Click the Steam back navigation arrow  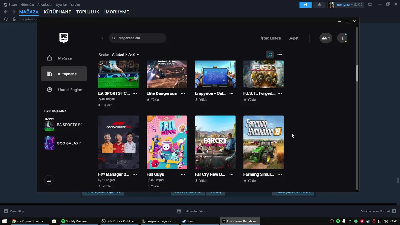[x=6, y=12]
